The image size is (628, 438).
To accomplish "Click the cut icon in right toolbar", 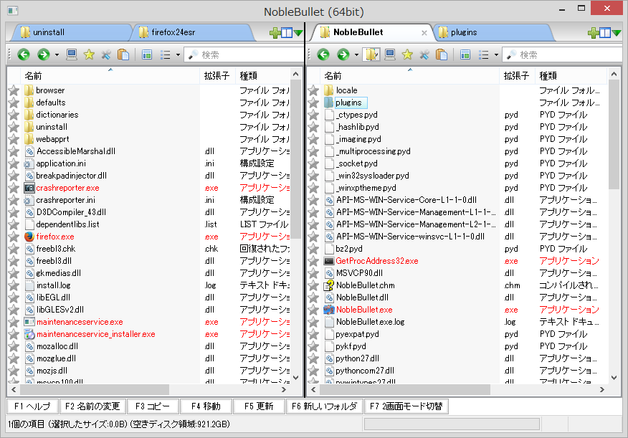I will point(424,54).
